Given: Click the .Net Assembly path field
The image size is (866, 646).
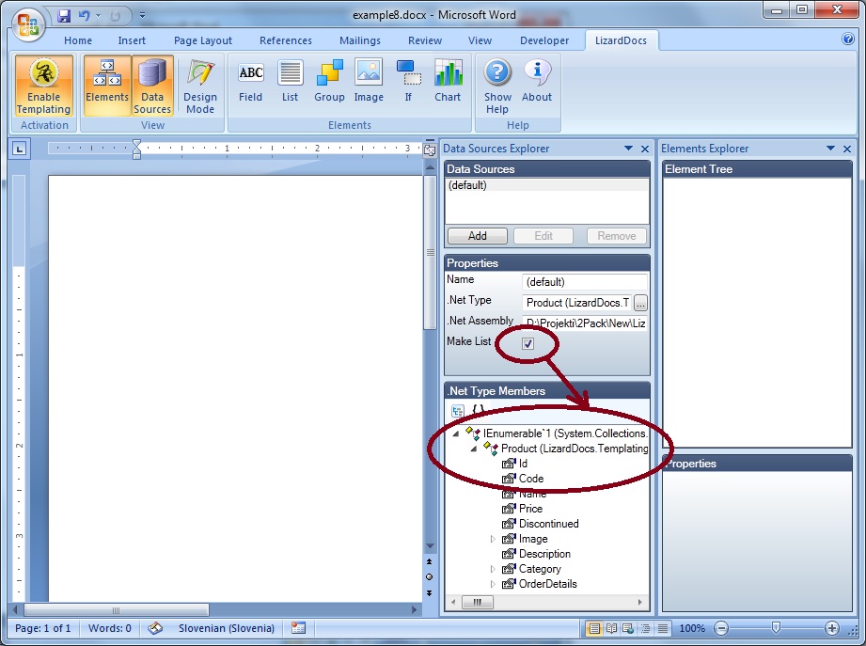Looking at the screenshot, I should (x=584, y=323).
